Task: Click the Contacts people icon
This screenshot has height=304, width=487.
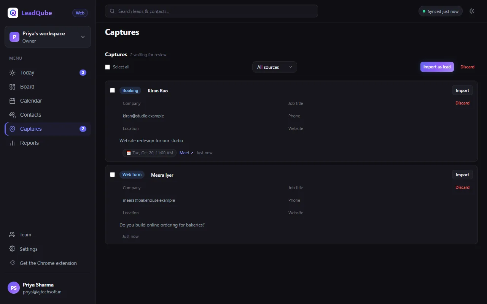Action: click(13, 115)
